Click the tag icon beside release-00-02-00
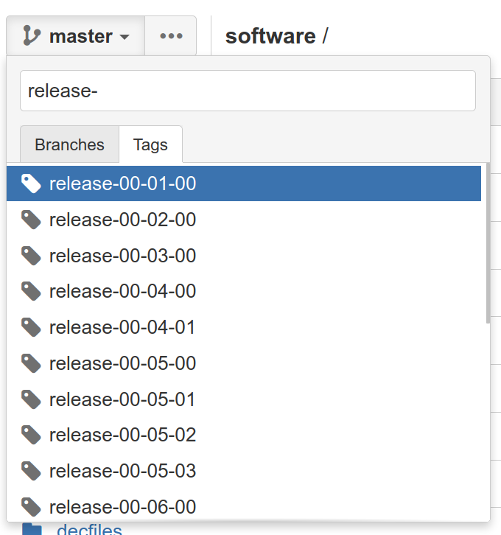The height and width of the screenshot is (535, 501). pyautogui.click(x=31, y=220)
